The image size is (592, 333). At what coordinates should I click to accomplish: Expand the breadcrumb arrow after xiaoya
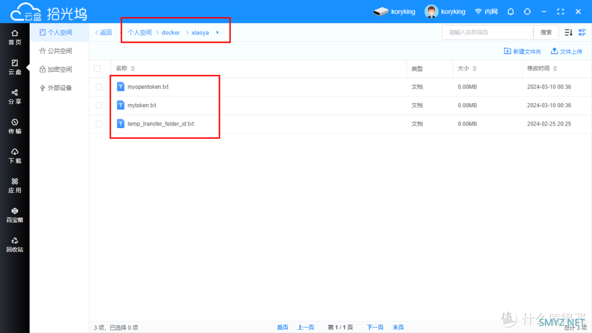coord(218,32)
